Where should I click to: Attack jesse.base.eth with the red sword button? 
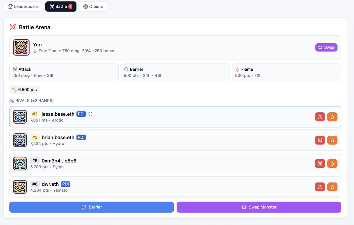point(320,117)
